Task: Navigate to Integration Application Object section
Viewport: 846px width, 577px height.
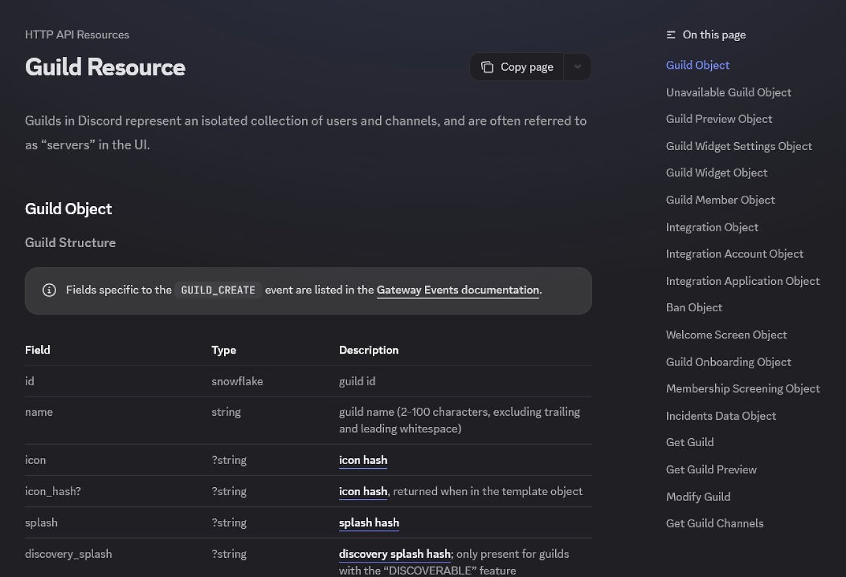Action: pos(743,281)
